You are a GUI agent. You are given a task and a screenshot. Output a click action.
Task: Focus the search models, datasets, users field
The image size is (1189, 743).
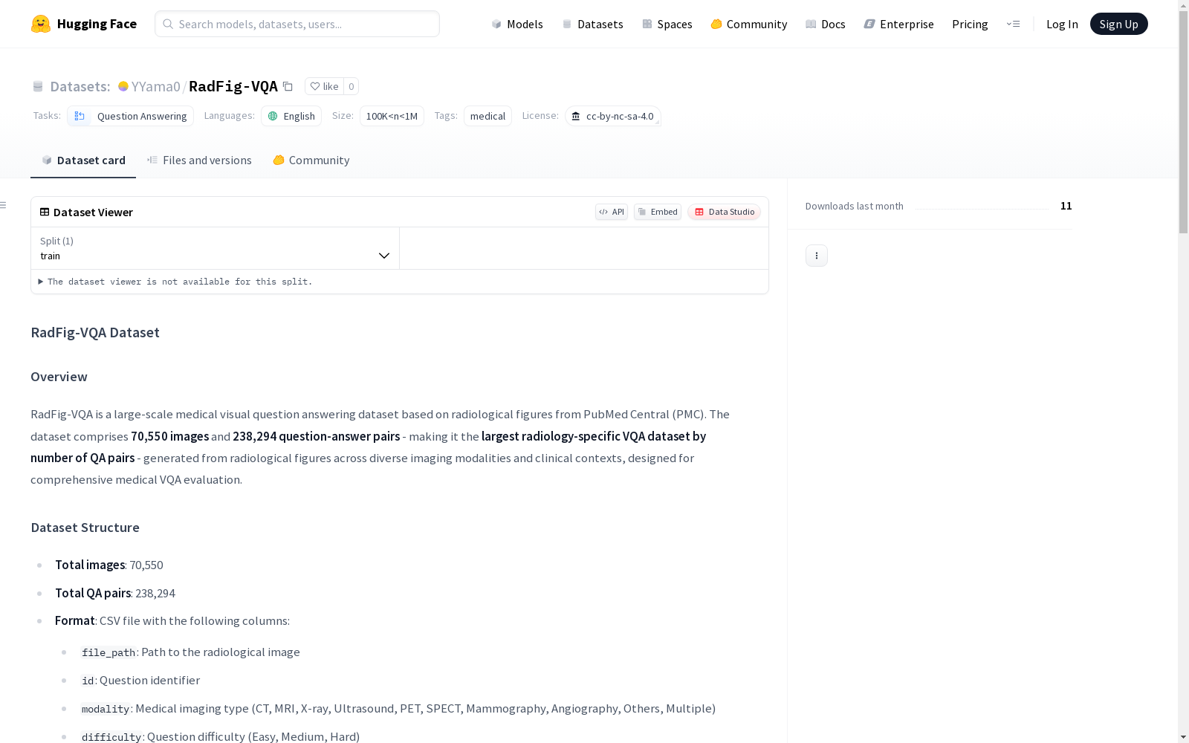[x=297, y=24]
